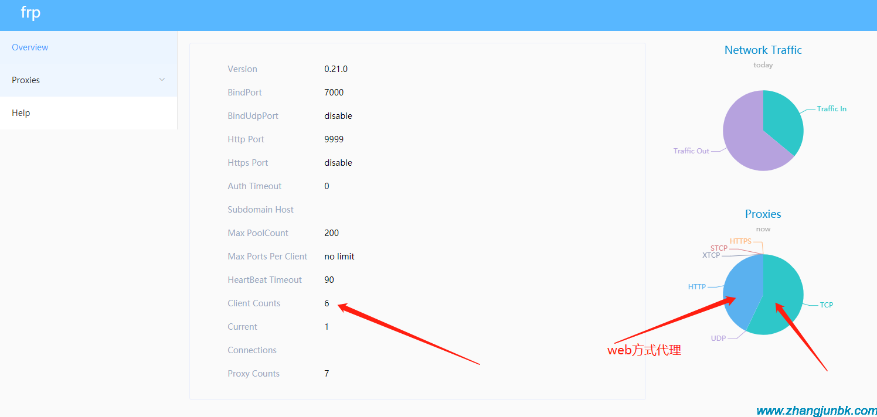
Task: Click the Https Port label
Action: click(x=248, y=163)
